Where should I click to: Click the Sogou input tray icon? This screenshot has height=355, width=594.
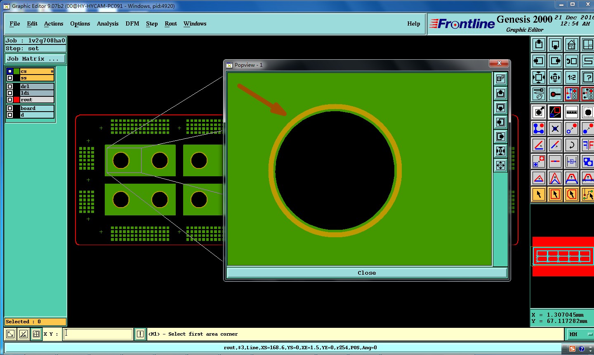572,348
